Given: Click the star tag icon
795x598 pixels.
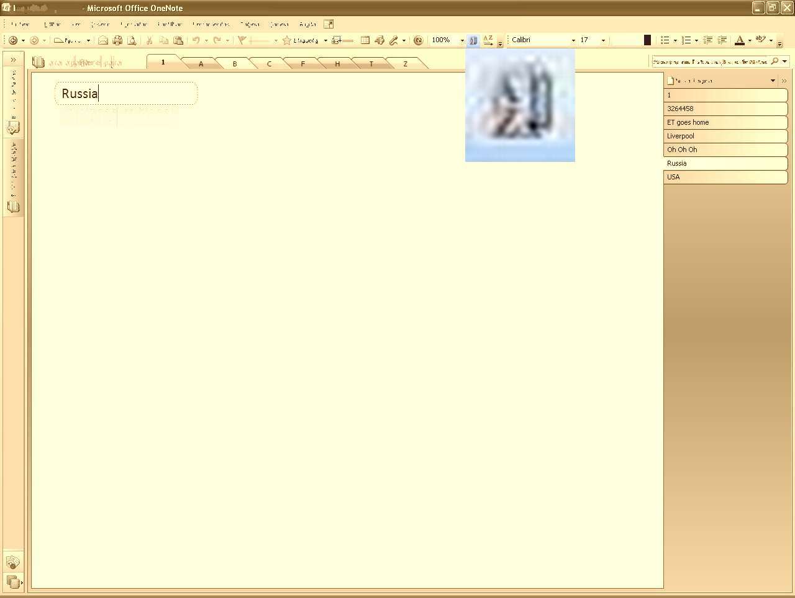Looking at the screenshot, I should coord(286,40).
